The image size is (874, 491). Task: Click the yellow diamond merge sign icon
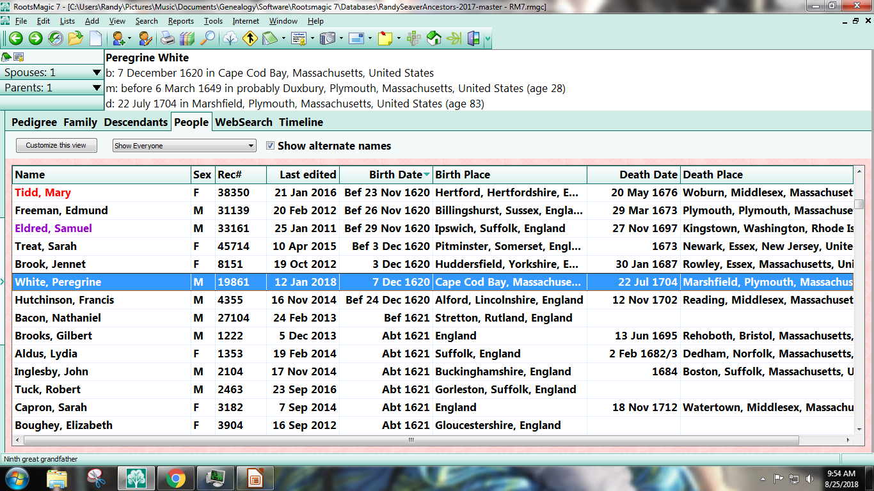pos(250,38)
